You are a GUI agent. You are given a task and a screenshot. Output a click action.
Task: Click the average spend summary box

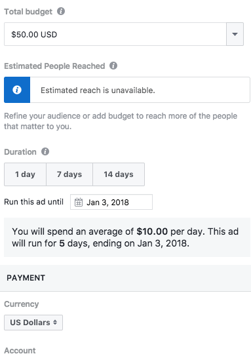127,237
